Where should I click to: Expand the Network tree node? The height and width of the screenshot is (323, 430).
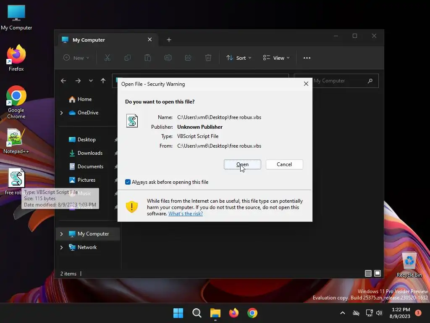61,247
